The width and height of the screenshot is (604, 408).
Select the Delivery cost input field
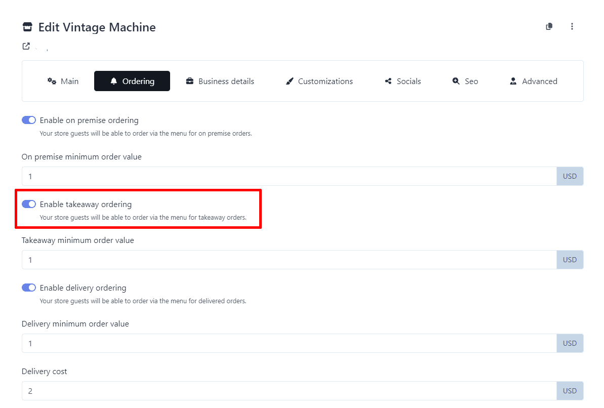click(289, 391)
